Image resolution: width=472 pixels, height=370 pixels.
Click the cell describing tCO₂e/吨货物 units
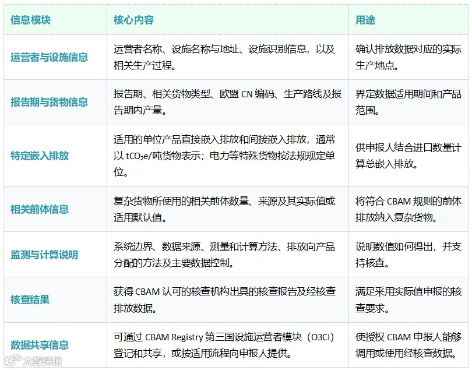coord(228,156)
